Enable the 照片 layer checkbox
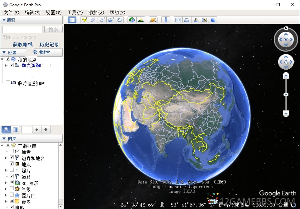The image size is (300, 209). click(x=12, y=170)
